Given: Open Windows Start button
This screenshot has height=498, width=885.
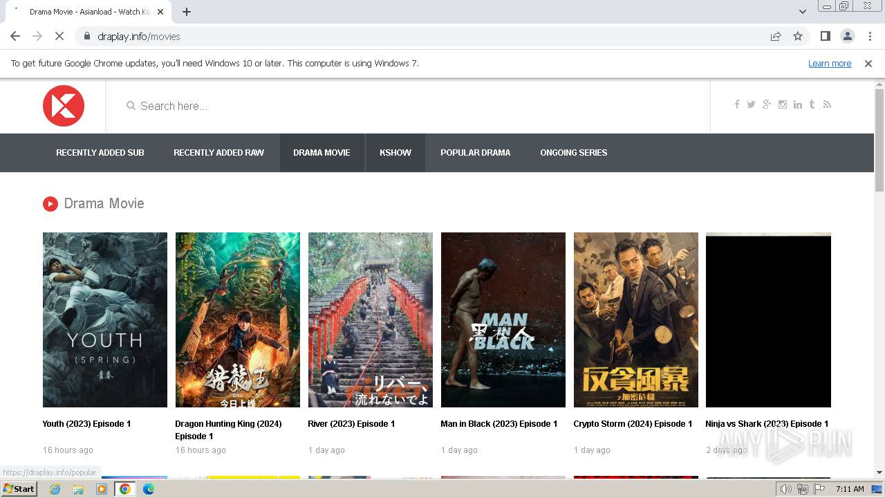Looking at the screenshot, I should point(19,489).
